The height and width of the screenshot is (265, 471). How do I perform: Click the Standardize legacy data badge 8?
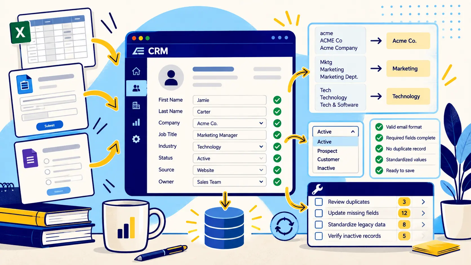coord(404,224)
